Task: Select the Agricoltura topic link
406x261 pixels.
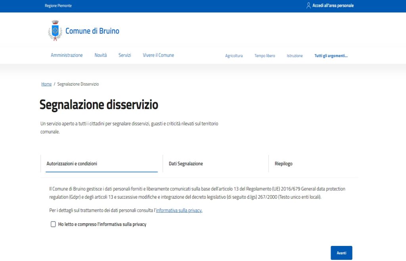Action: (x=234, y=56)
